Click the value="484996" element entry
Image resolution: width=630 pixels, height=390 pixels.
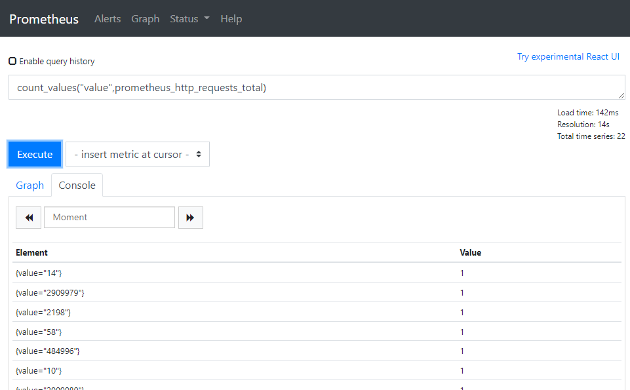47,351
